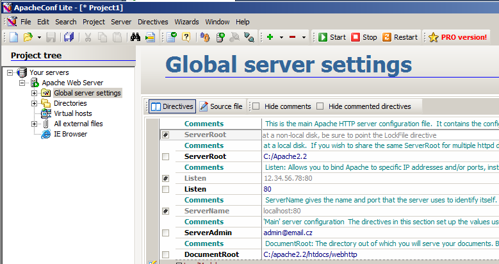
Task: Create a new project file
Action: point(13,37)
